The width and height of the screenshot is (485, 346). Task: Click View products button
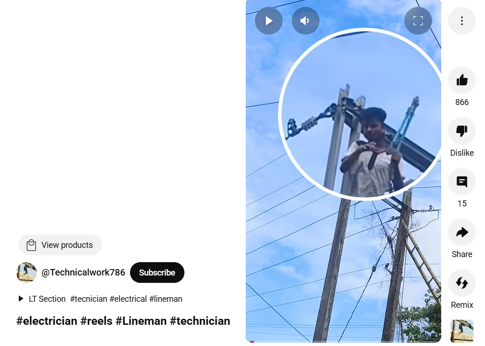[x=60, y=245]
